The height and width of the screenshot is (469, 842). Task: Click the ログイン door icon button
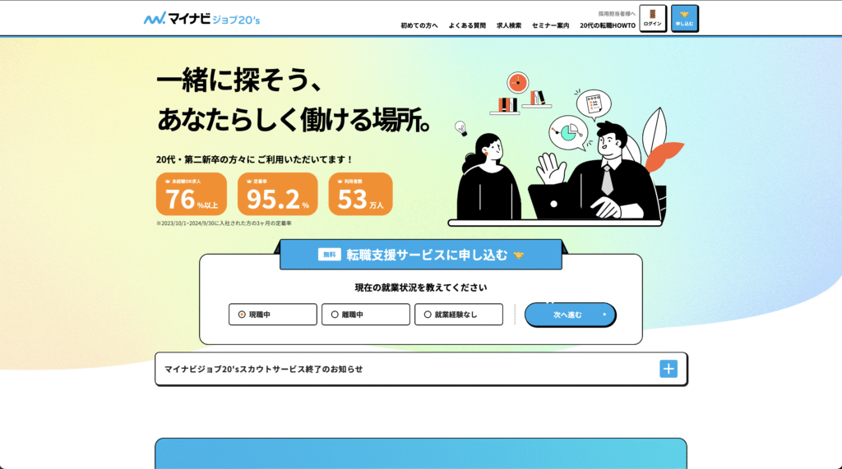(653, 18)
